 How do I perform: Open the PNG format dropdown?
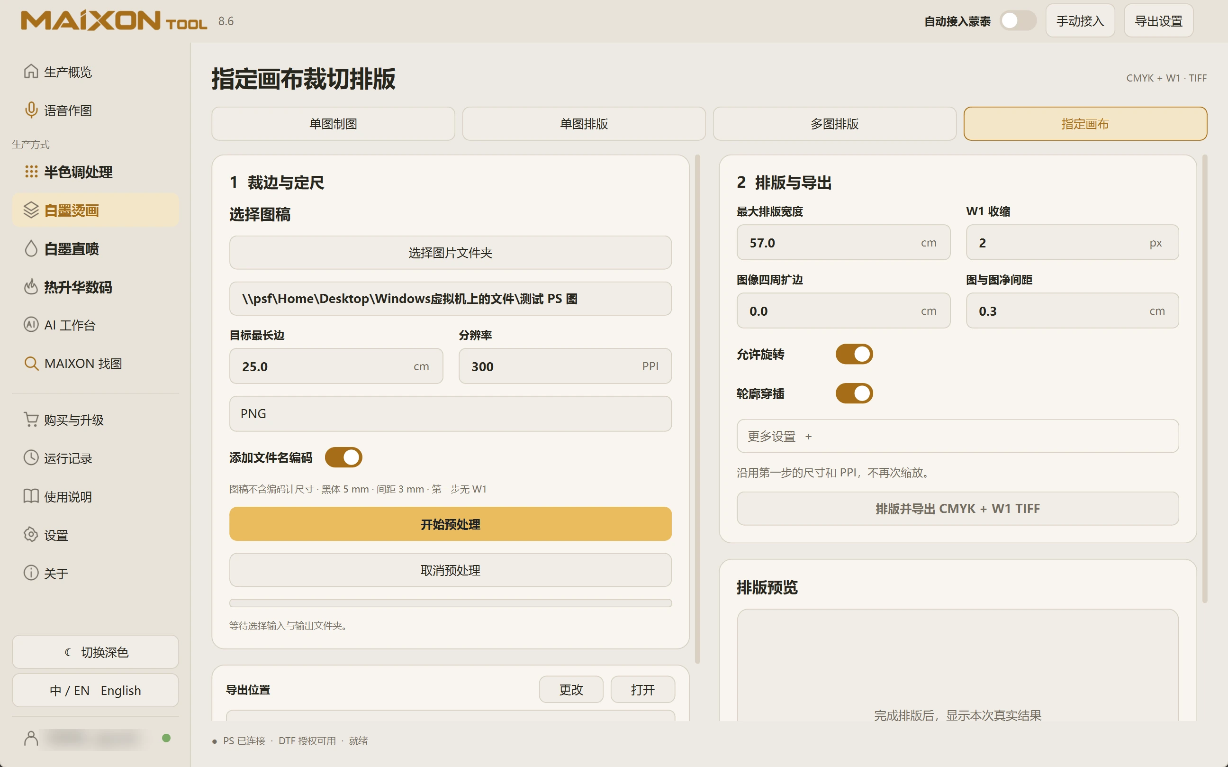[450, 413]
